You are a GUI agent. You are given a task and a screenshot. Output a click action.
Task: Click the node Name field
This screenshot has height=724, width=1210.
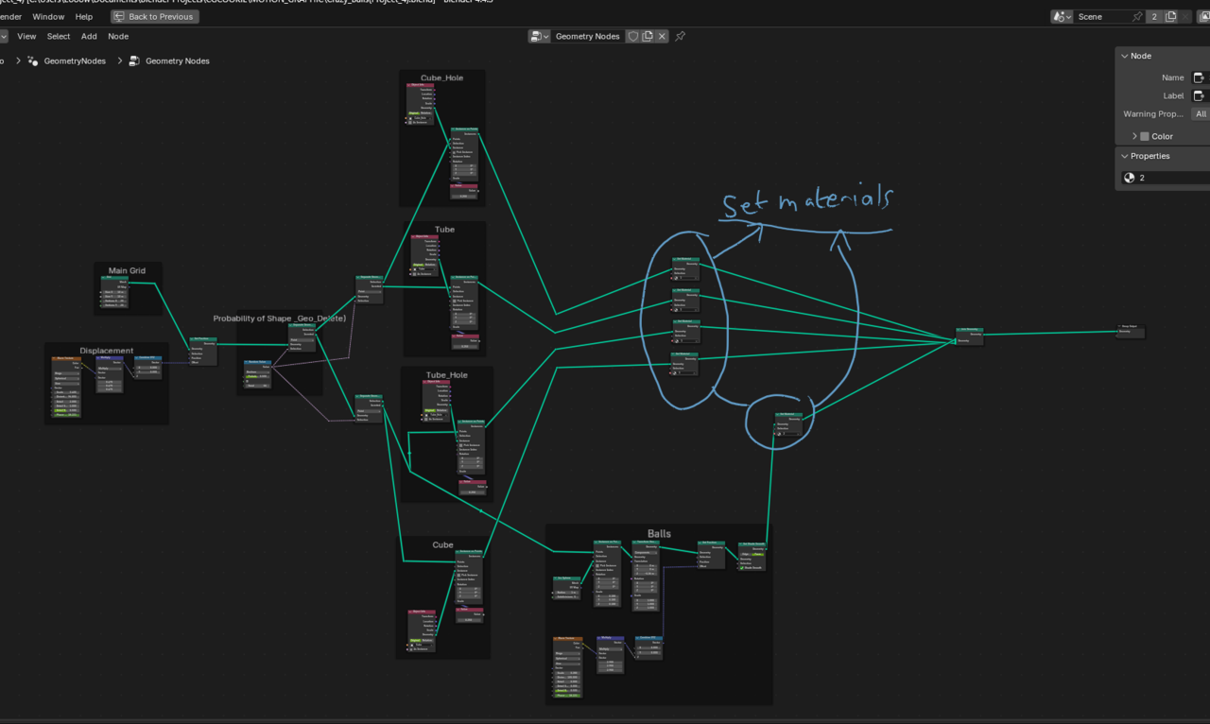point(1201,78)
